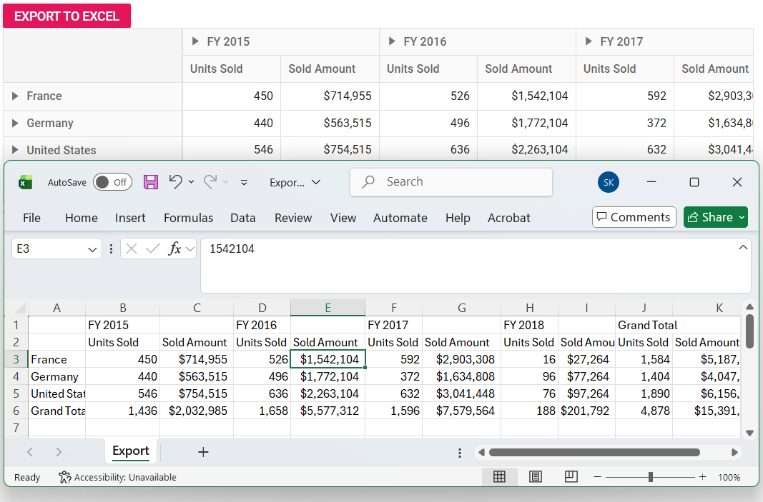Click the formula bar showing 1542104
This screenshot has width=763, height=502.
point(476,266)
